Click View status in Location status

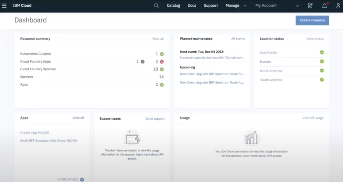[315, 39]
